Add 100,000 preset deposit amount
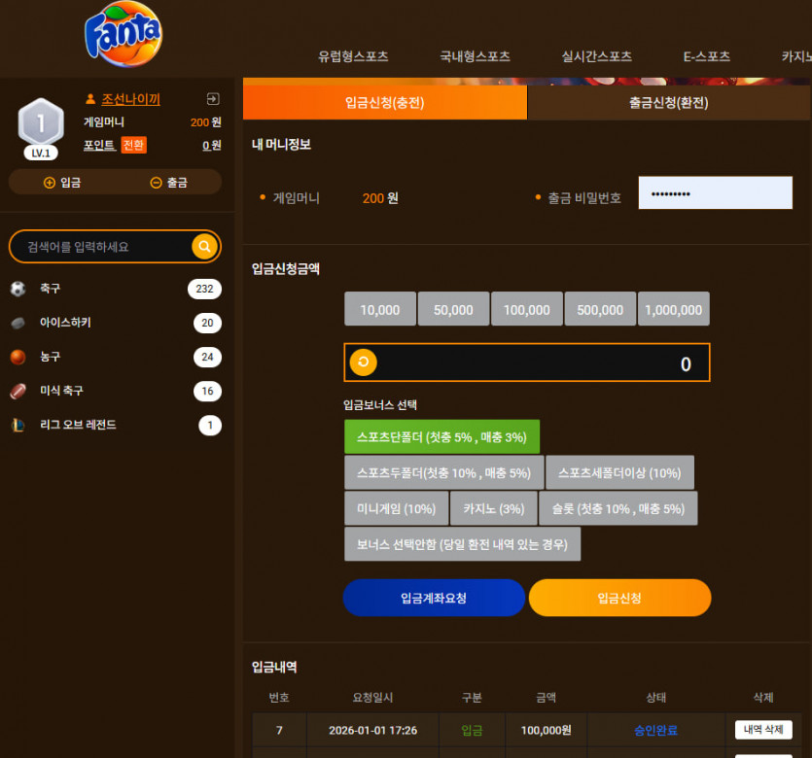The width and height of the screenshot is (812, 758). coord(527,309)
